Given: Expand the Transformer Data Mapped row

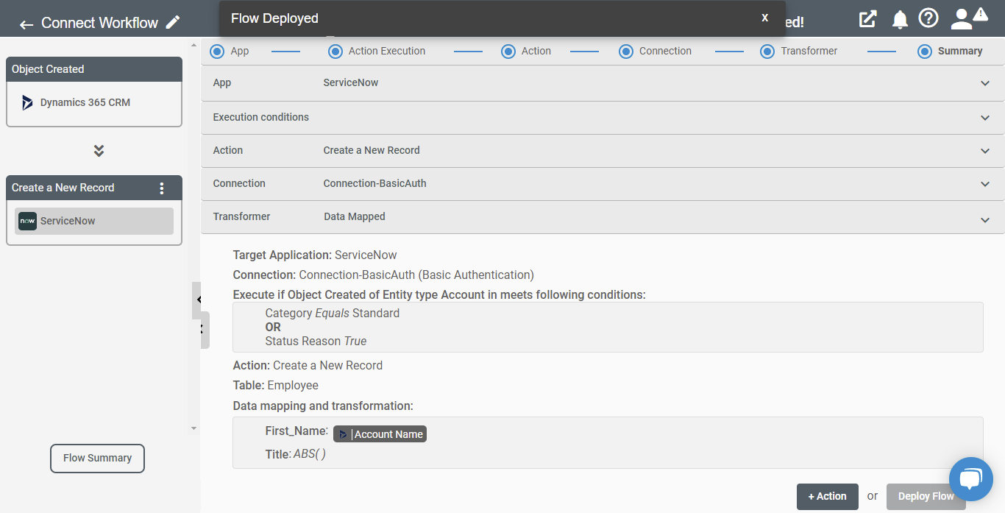Looking at the screenshot, I should pos(603,217).
